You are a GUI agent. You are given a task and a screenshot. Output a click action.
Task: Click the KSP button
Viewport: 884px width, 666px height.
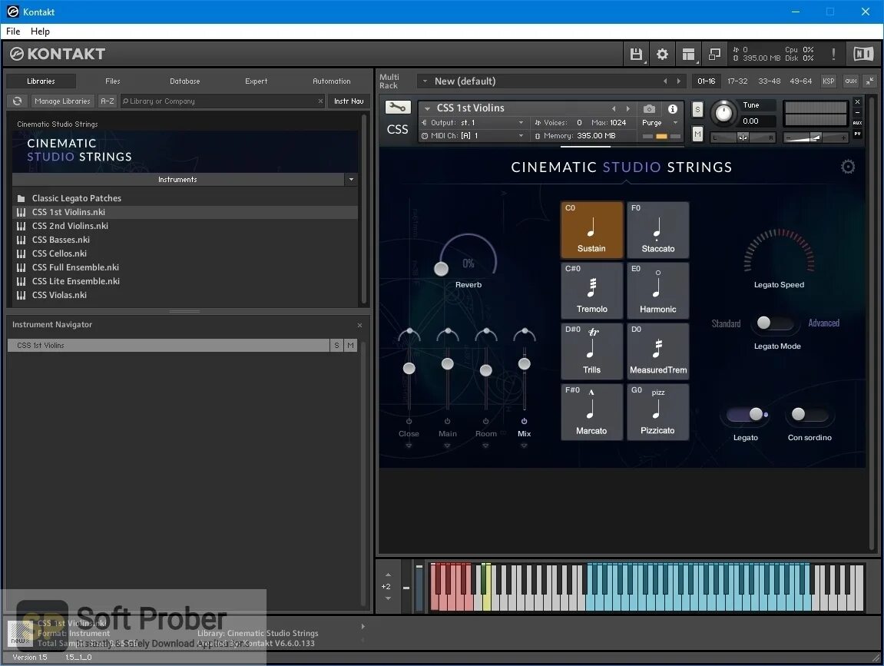click(x=828, y=81)
